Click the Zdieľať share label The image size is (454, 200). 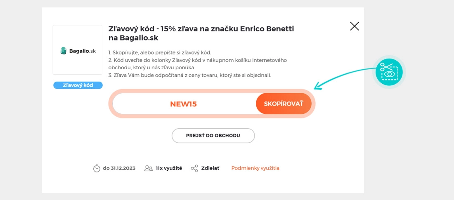coord(210,168)
